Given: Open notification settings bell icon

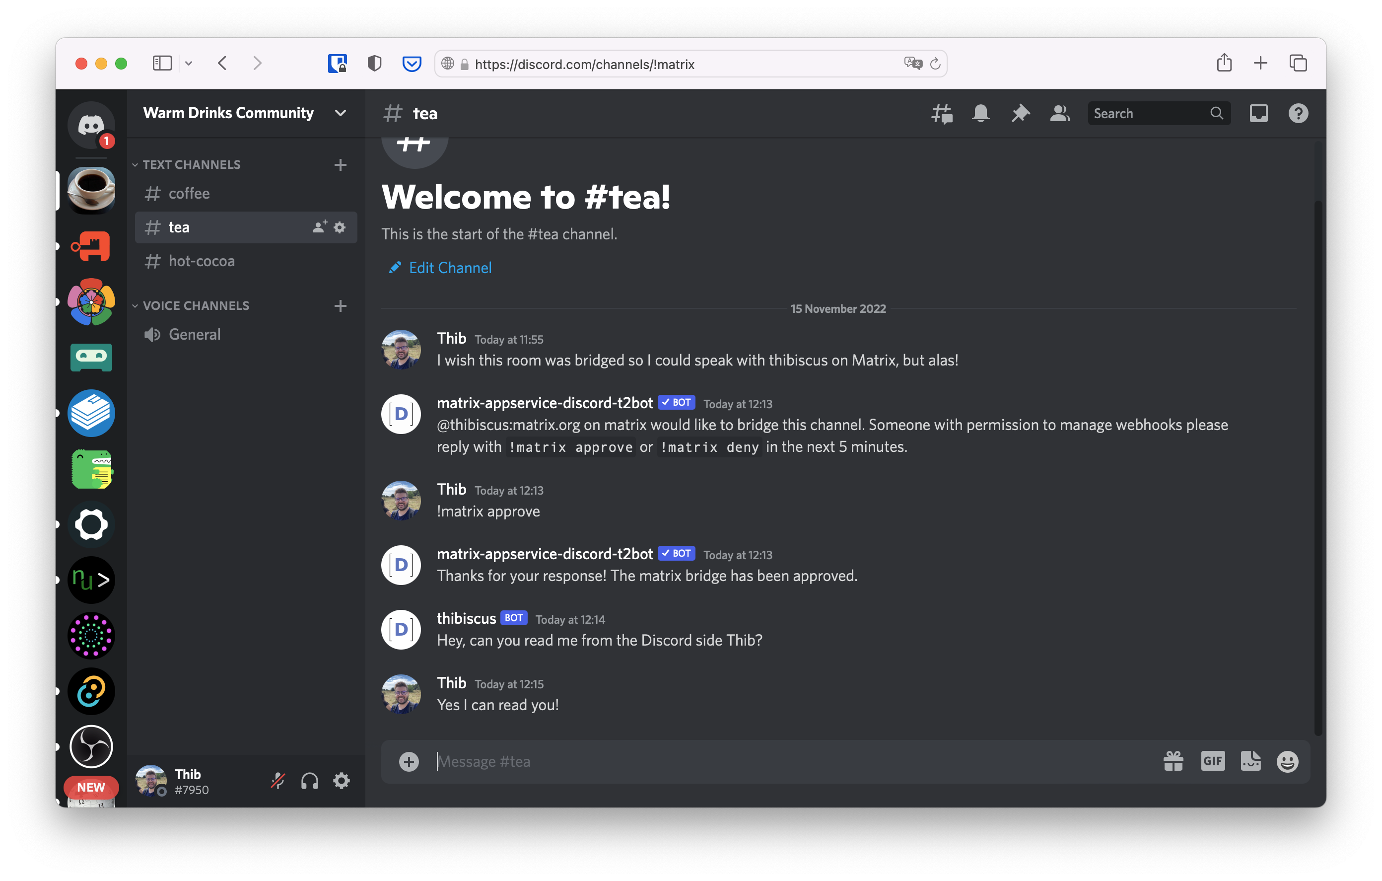Looking at the screenshot, I should pos(981,113).
